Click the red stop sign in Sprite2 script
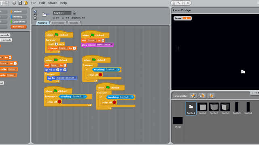The width and height of the screenshot is (259, 145). (x=59, y=102)
